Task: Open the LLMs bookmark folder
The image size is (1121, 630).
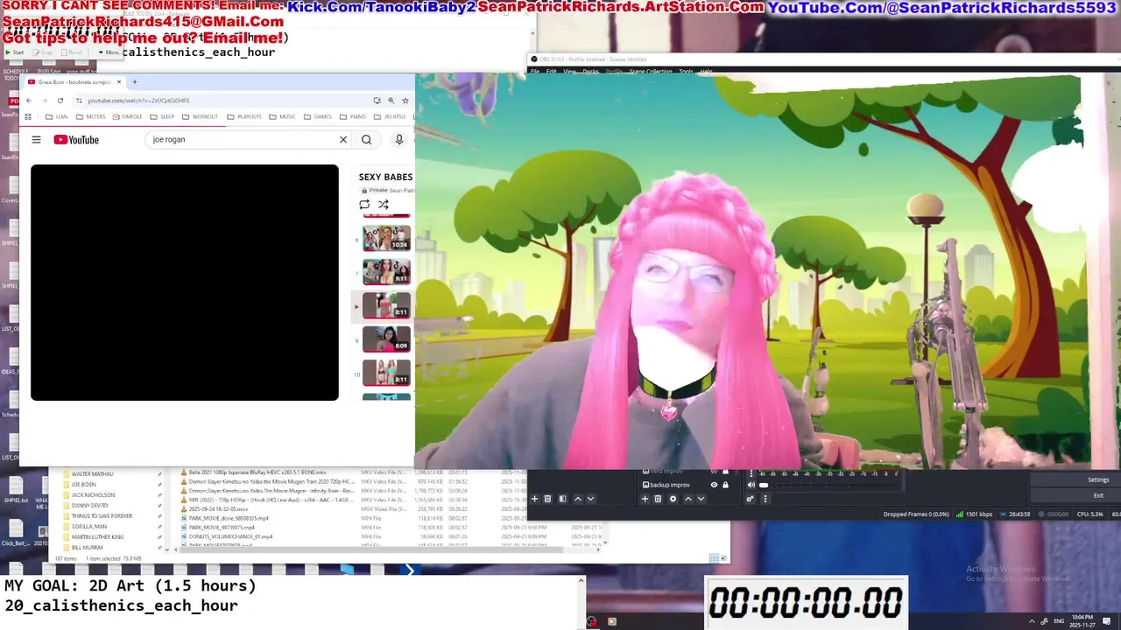Action: pyautogui.click(x=56, y=116)
